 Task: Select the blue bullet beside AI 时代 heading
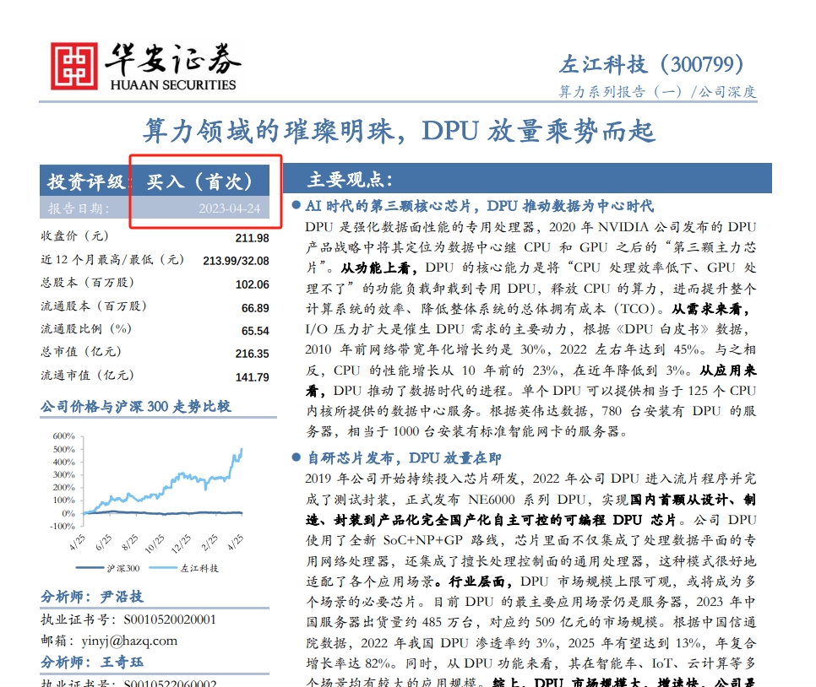pos(294,205)
